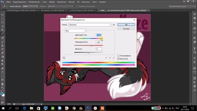Open the sample size Точка dropdown

pos(30,6)
